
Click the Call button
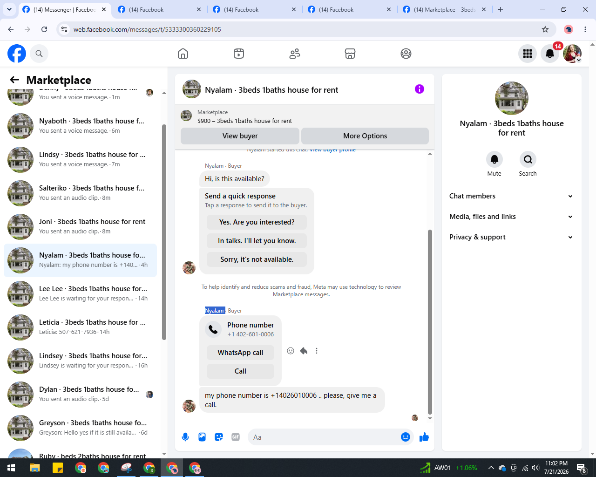tap(240, 371)
